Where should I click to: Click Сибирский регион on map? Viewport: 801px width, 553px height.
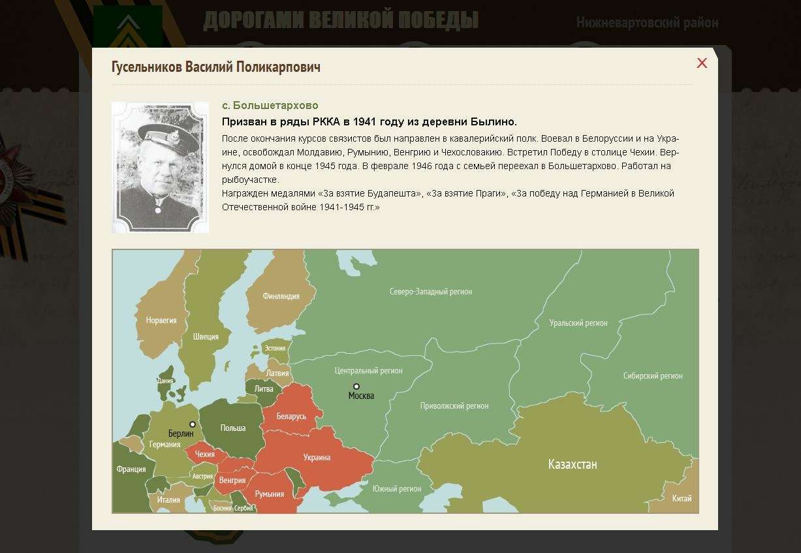(x=653, y=375)
